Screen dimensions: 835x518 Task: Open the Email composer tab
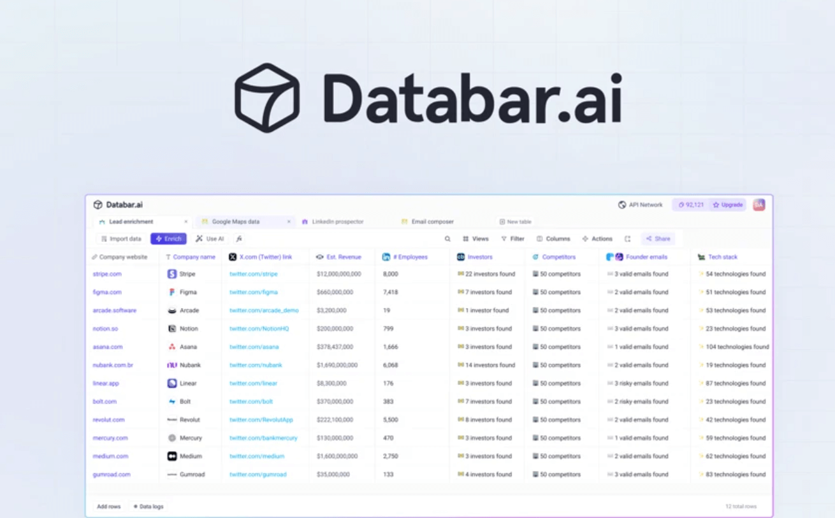click(427, 222)
